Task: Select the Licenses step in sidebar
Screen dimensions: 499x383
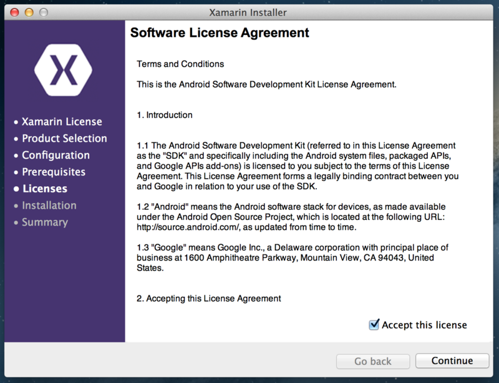Action: (x=45, y=189)
